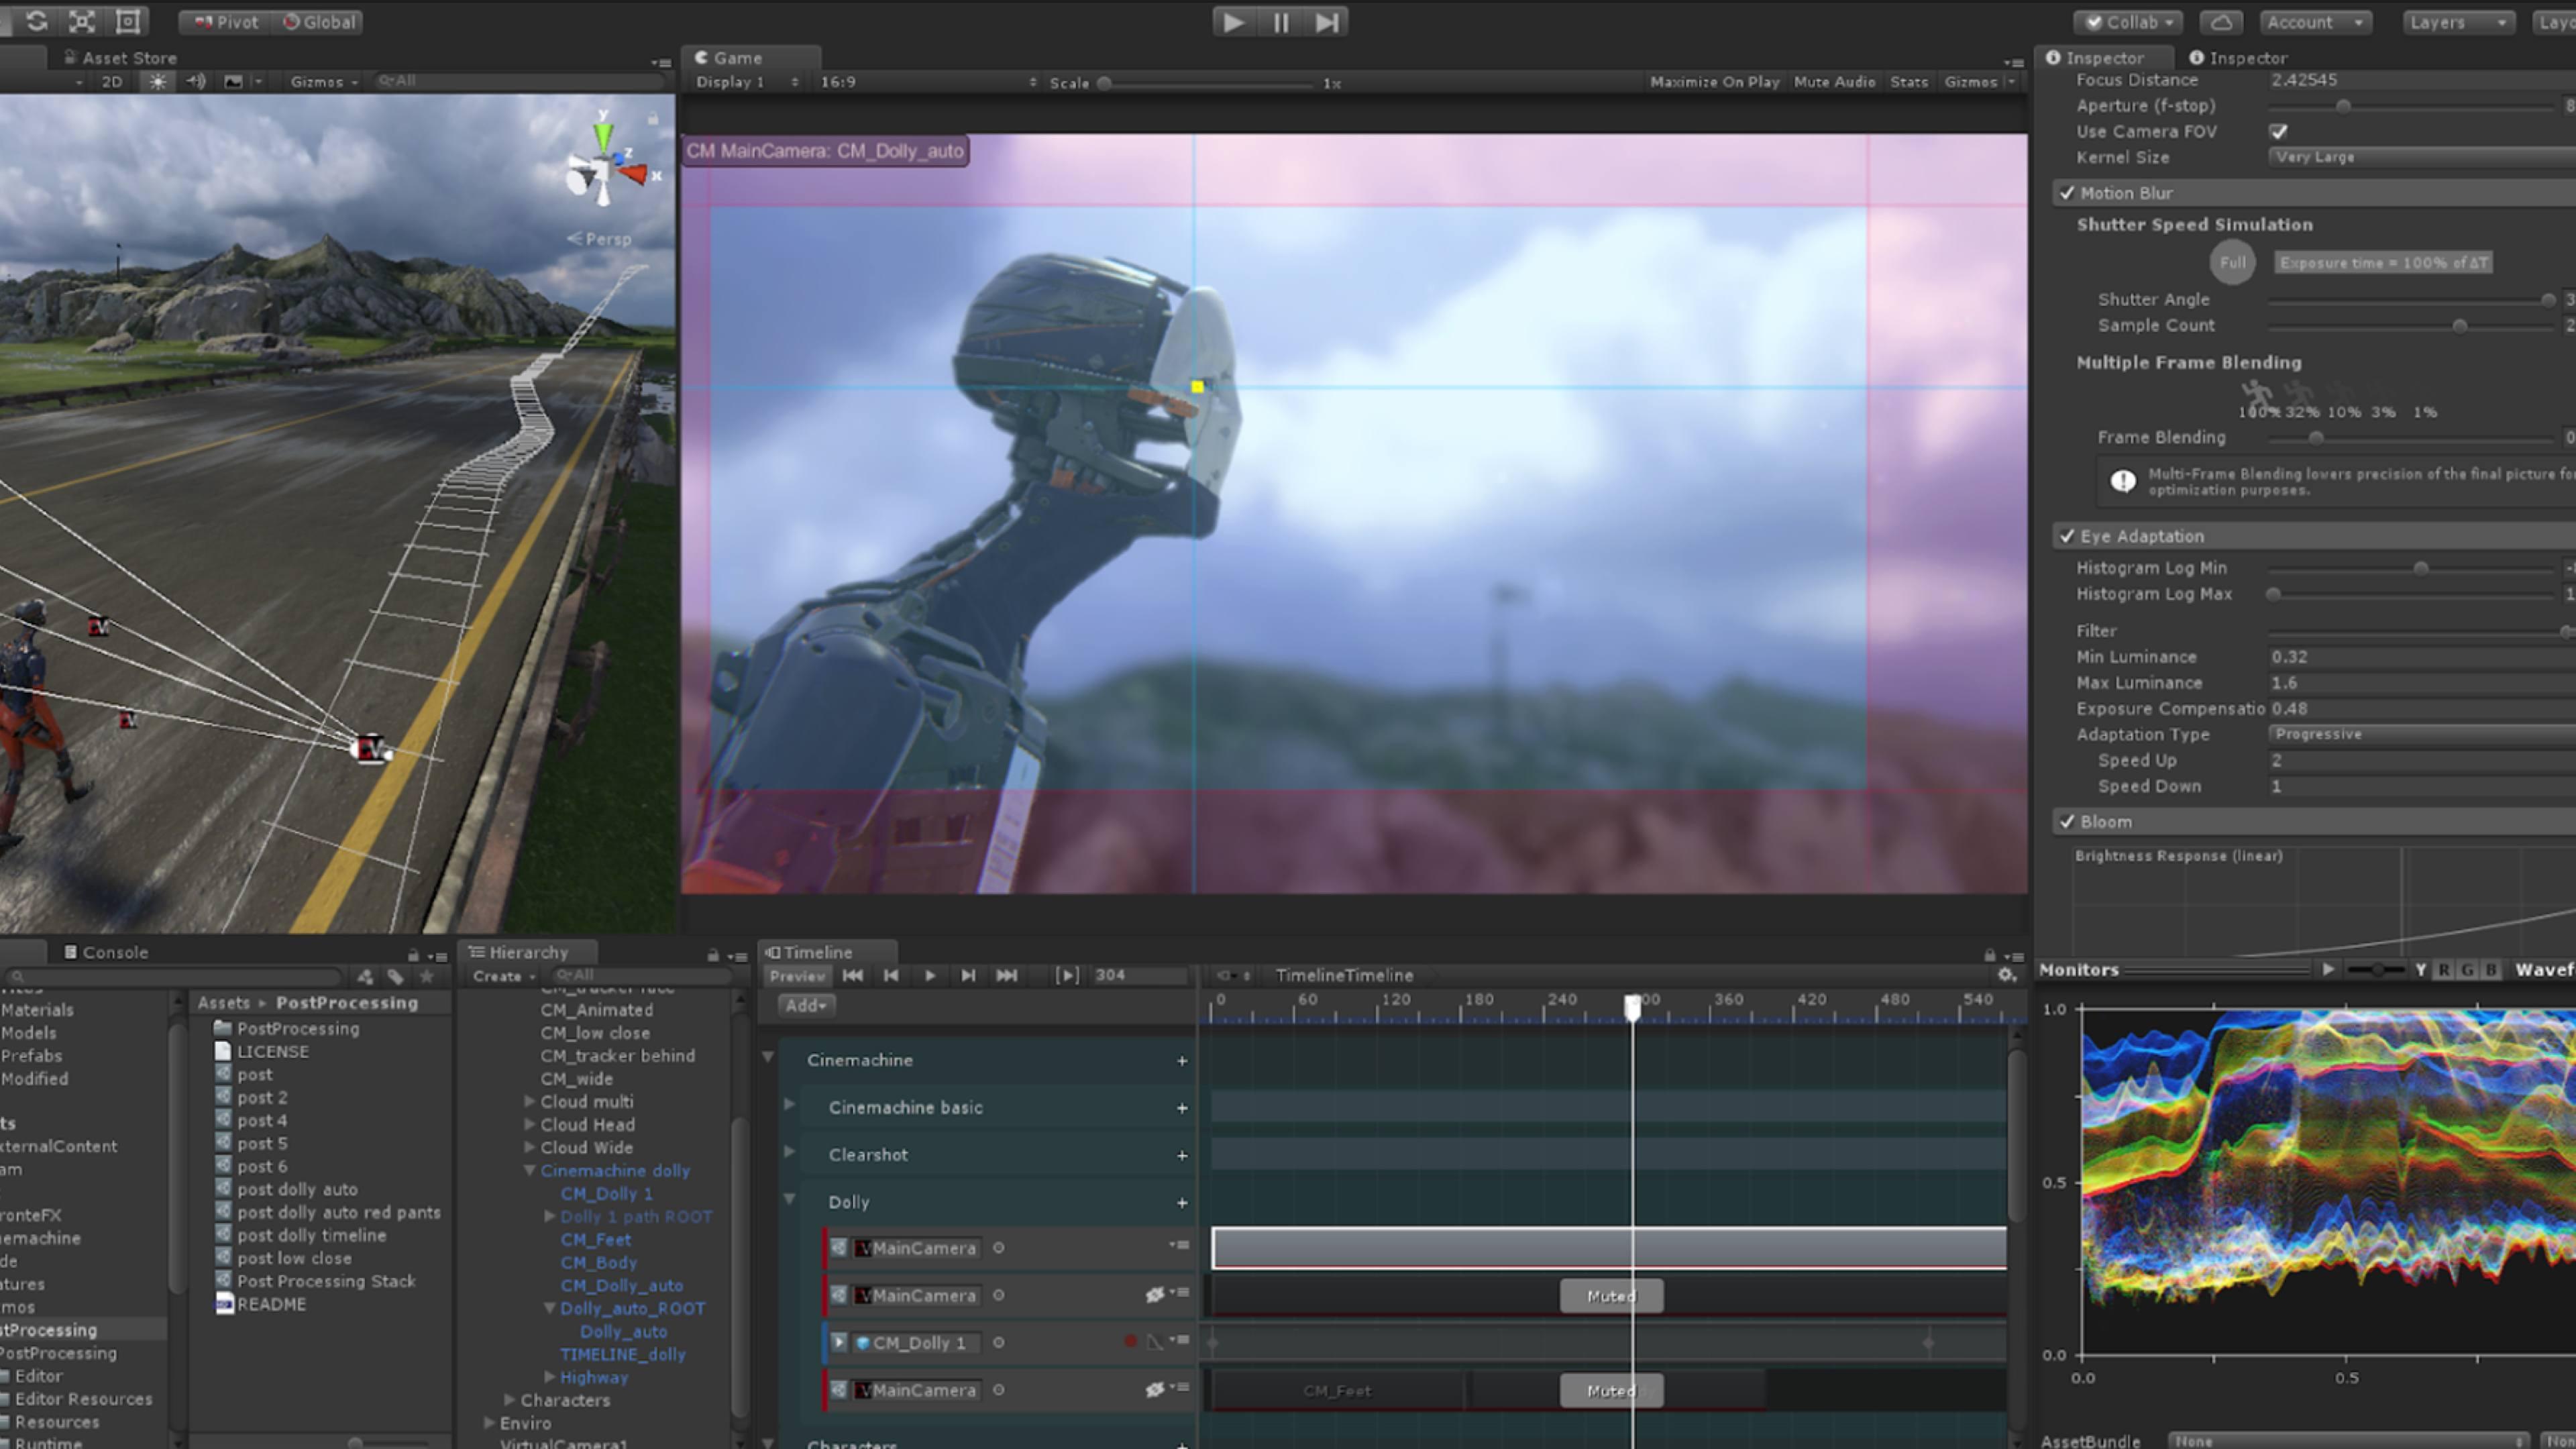The height and width of the screenshot is (1449, 2576).
Task: Click the Add track button next to Dolly
Action: pos(1182,1201)
